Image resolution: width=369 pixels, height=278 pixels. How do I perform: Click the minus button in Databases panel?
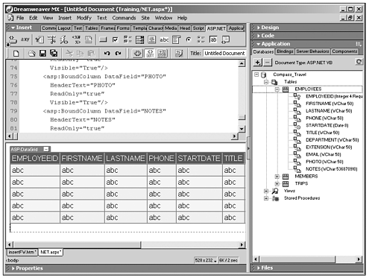pyautogui.click(x=267, y=62)
